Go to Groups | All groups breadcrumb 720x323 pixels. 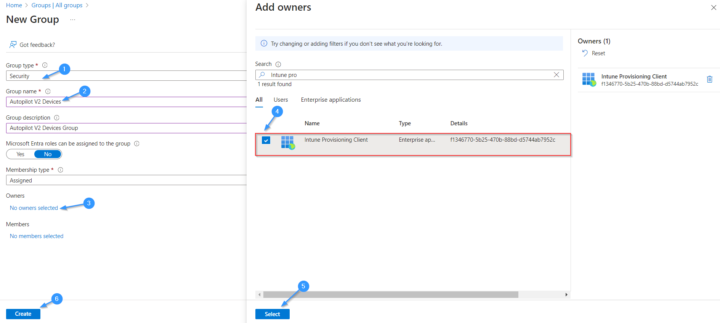click(57, 5)
